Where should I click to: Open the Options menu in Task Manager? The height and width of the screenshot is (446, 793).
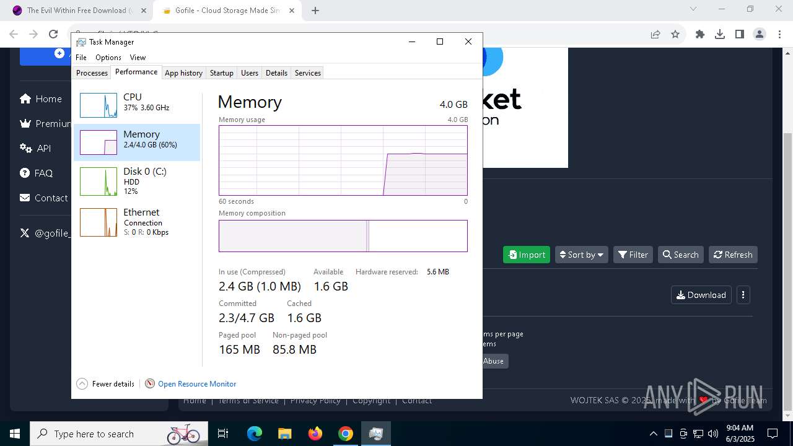tap(108, 58)
